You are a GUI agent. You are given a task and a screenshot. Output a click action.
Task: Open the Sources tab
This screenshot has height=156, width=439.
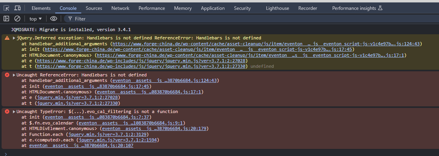(x=94, y=8)
